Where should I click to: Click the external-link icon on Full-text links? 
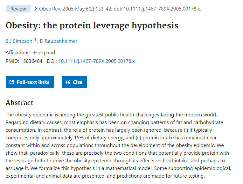12,82
